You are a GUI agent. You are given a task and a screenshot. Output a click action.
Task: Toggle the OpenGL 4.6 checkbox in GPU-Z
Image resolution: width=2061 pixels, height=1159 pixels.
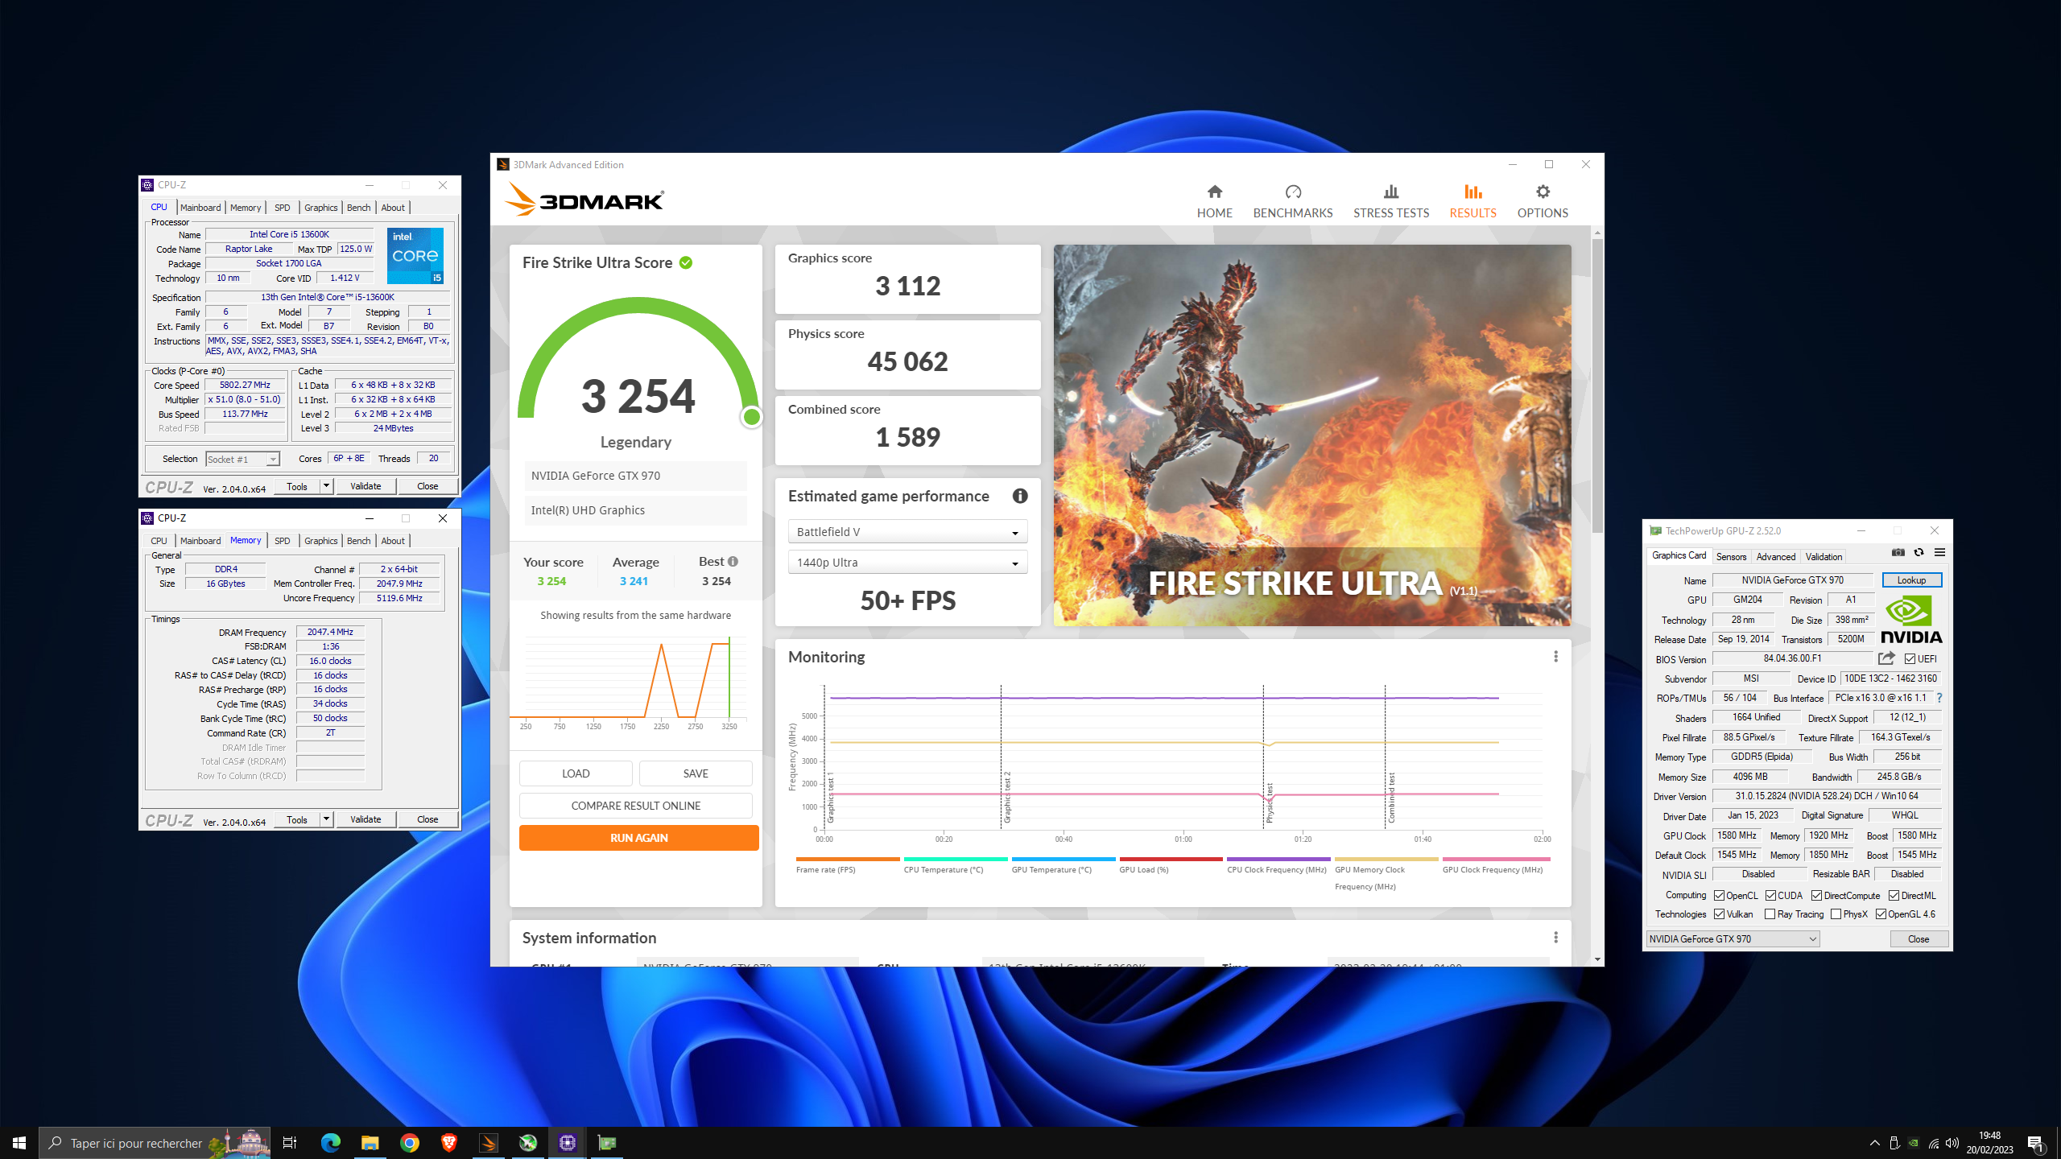pyautogui.click(x=1881, y=914)
